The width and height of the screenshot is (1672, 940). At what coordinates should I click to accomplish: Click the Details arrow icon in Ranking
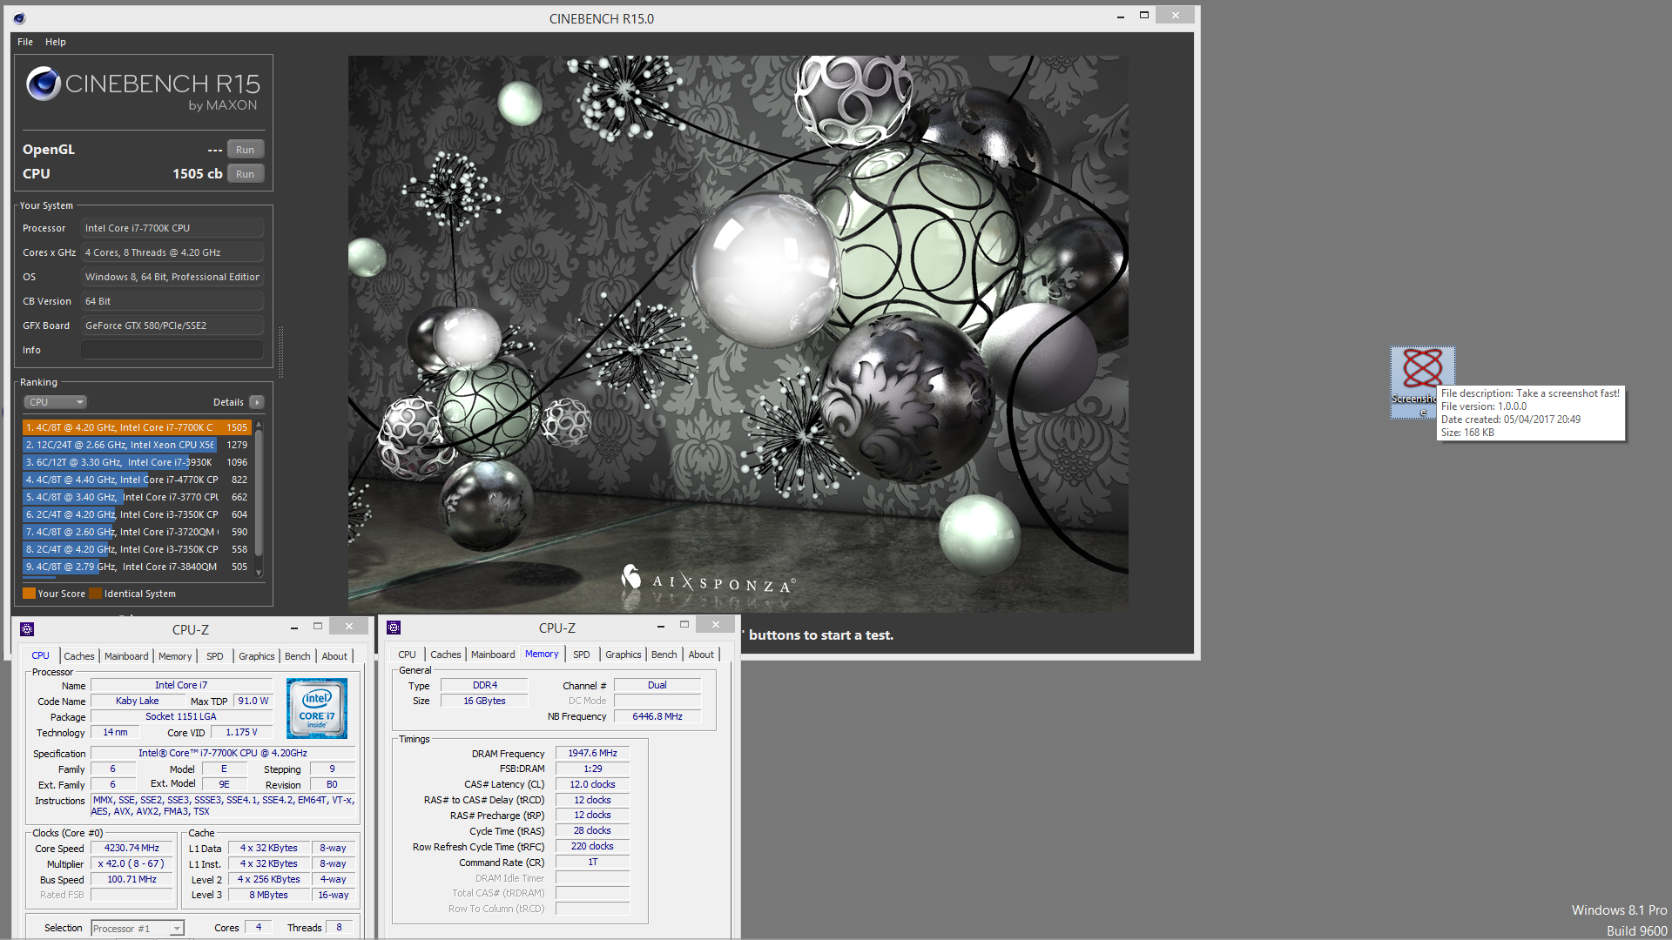point(256,402)
